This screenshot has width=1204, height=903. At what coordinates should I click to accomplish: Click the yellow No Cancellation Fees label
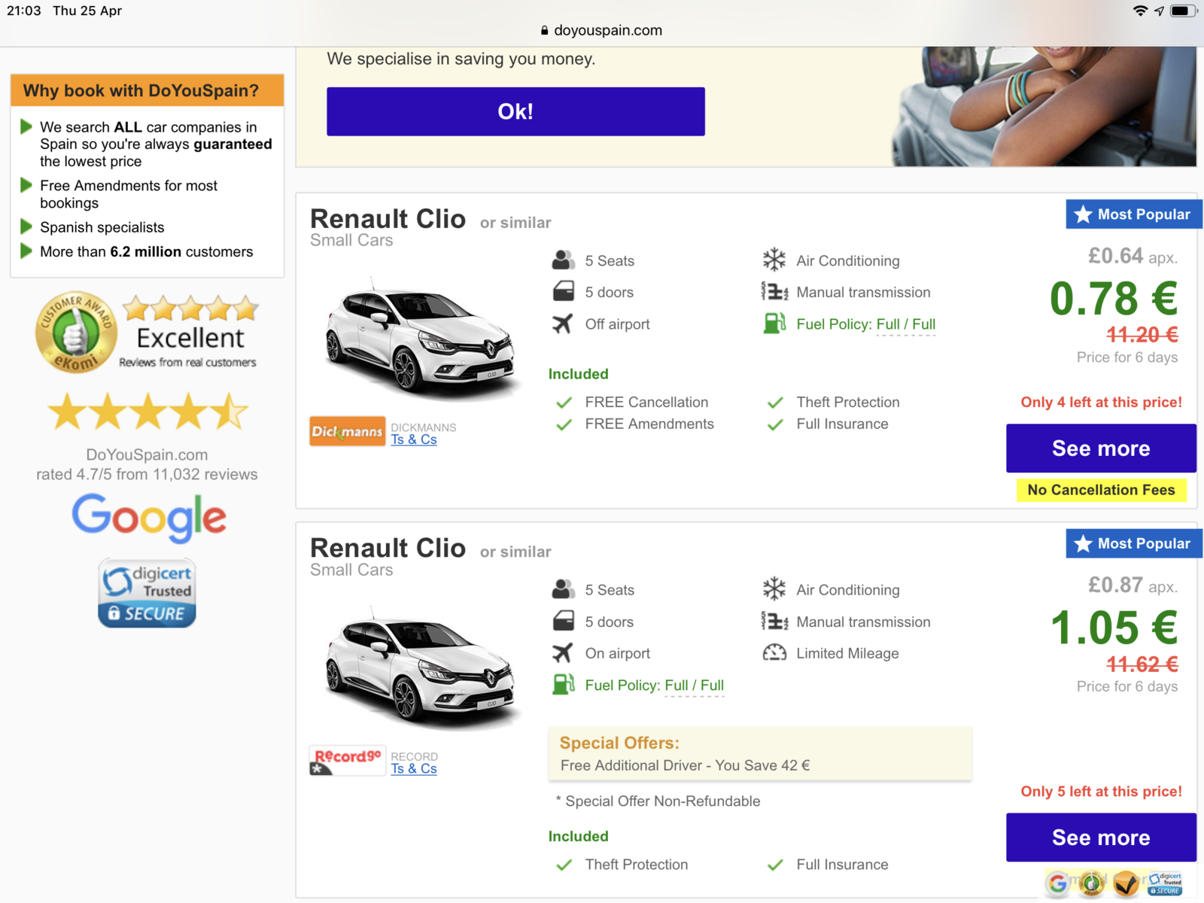(1100, 490)
